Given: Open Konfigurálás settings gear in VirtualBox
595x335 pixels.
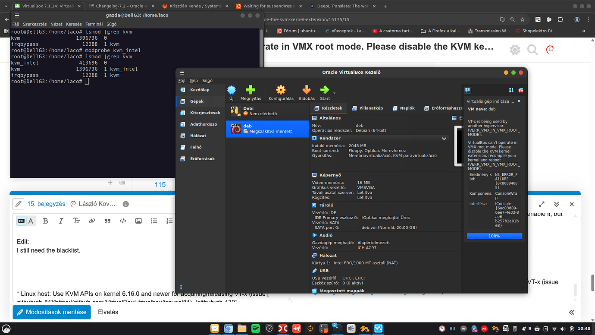Looking at the screenshot, I should click(281, 90).
